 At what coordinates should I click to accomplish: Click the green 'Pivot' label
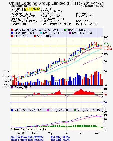pyautogui.click(x=107, y=44)
